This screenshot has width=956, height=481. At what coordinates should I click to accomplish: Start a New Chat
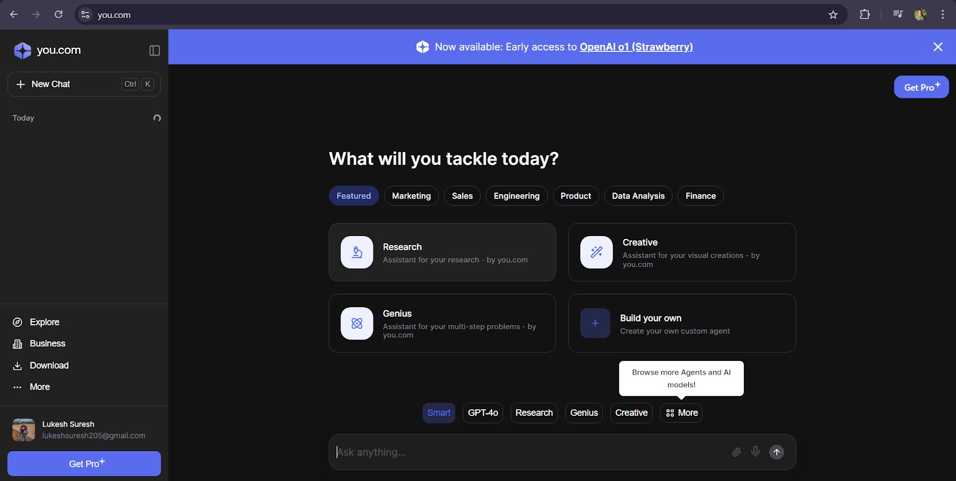click(x=84, y=84)
